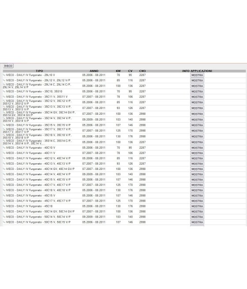247x289 pixels.
Task: Click magnifier icon beside 45C15 V row
Action: tap(4, 195)
